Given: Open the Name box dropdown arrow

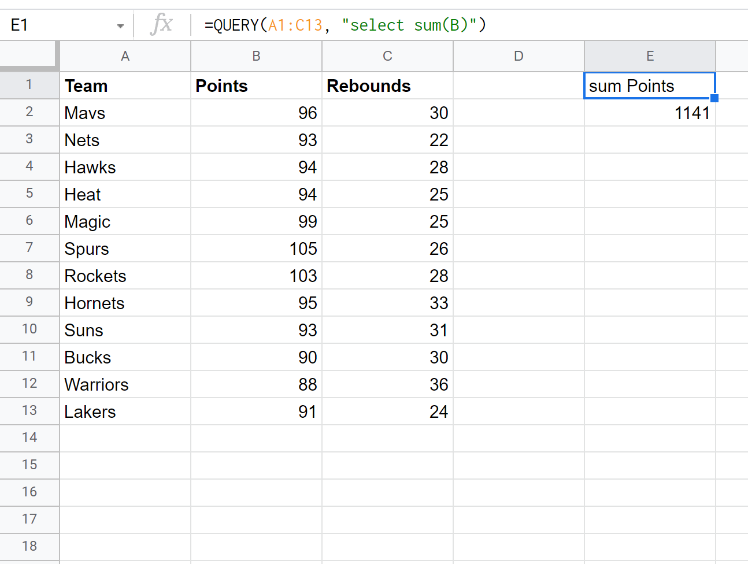Looking at the screenshot, I should tap(120, 26).
